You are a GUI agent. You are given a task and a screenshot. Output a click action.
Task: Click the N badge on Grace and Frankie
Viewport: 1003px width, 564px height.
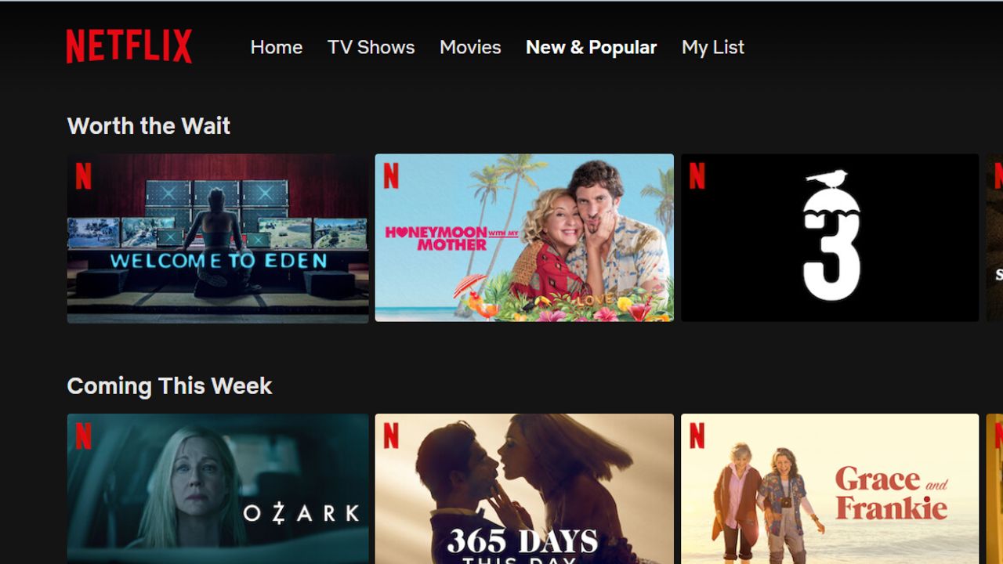[x=697, y=436]
